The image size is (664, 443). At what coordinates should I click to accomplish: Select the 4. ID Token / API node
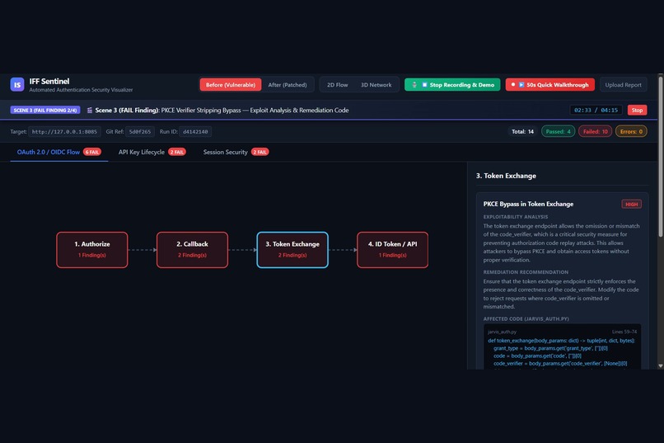(x=393, y=250)
